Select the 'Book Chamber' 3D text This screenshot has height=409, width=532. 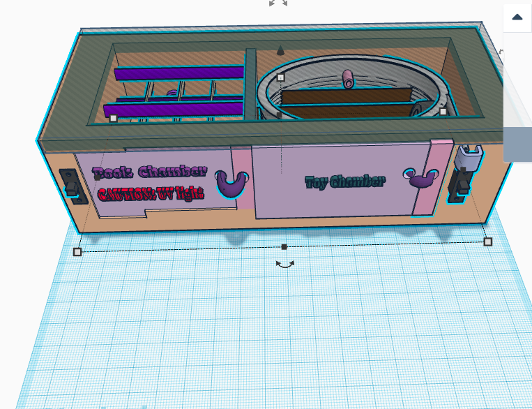(x=149, y=172)
